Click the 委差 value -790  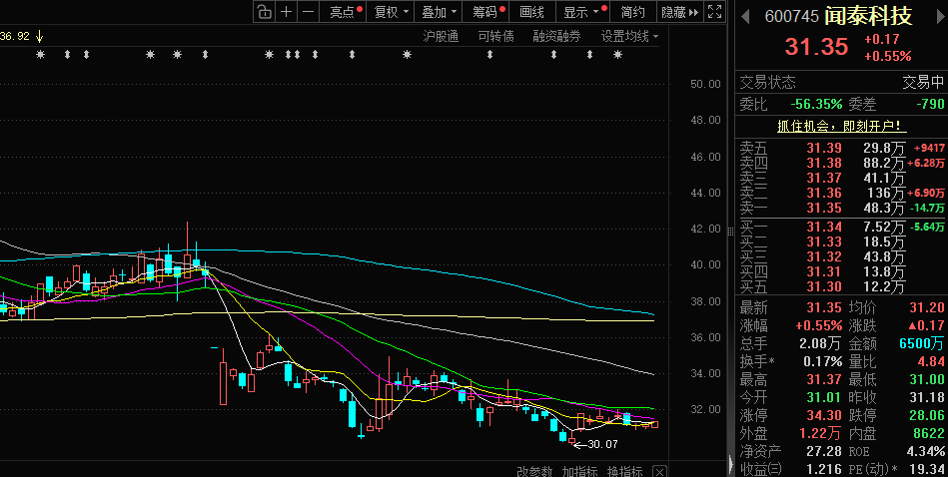[x=930, y=105]
